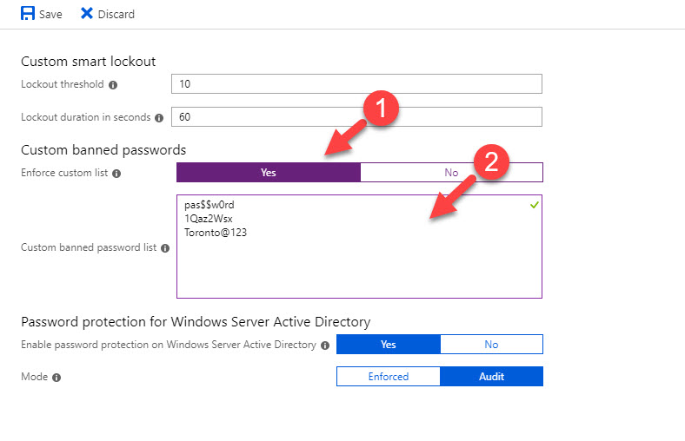Open info icon beside Enforce custom list
The width and height of the screenshot is (685, 441).
click(116, 174)
